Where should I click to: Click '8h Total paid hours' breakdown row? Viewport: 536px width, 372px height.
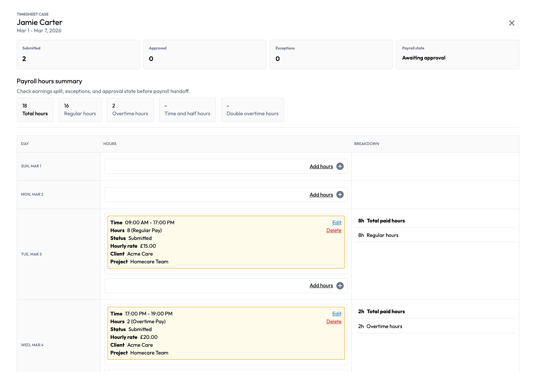click(x=435, y=221)
